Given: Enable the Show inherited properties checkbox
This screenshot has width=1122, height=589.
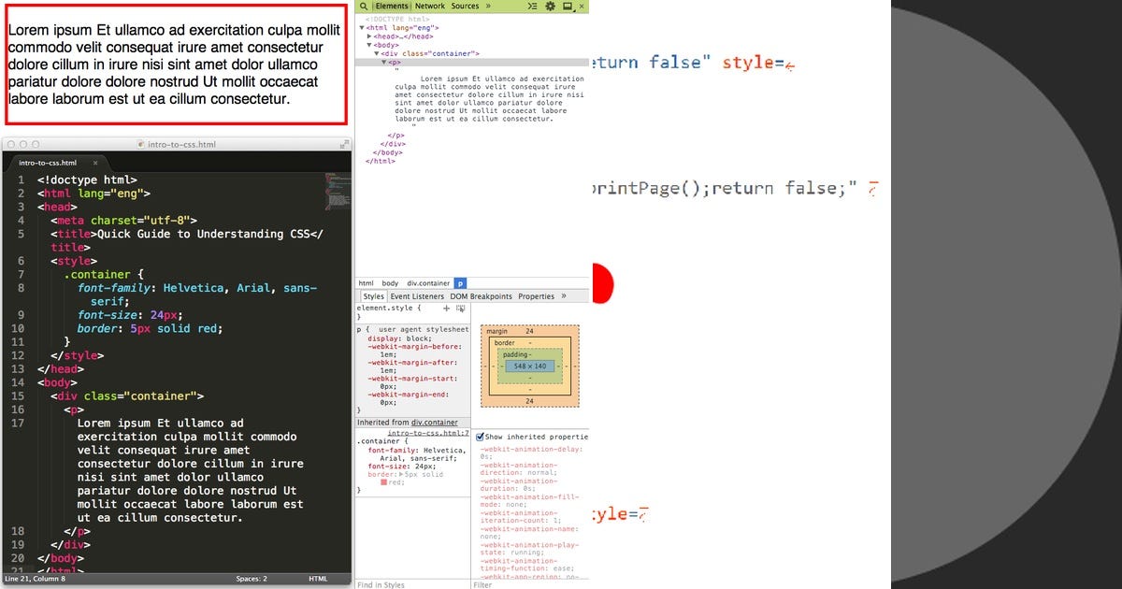Looking at the screenshot, I should click(x=480, y=437).
